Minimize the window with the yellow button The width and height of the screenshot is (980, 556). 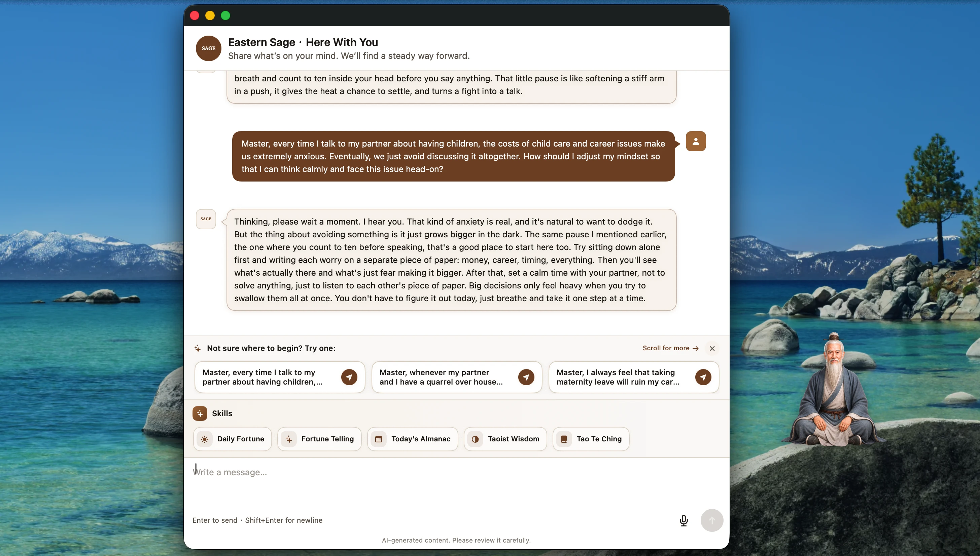[x=210, y=15]
